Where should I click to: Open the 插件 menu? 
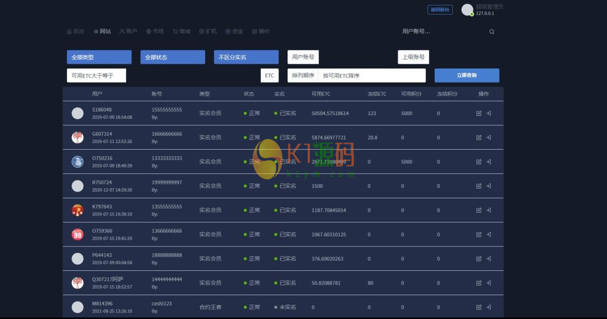coord(261,31)
